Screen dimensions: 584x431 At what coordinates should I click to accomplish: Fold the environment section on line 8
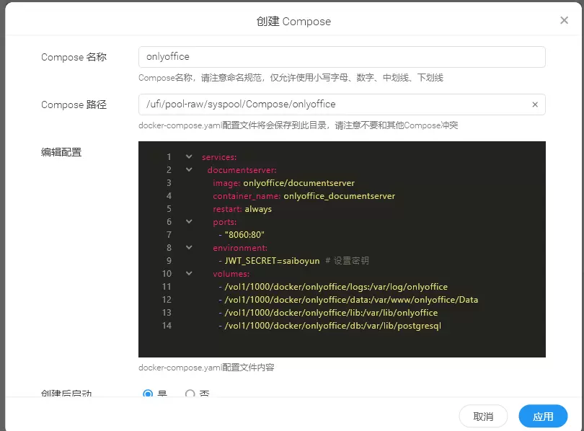pyautogui.click(x=189, y=248)
